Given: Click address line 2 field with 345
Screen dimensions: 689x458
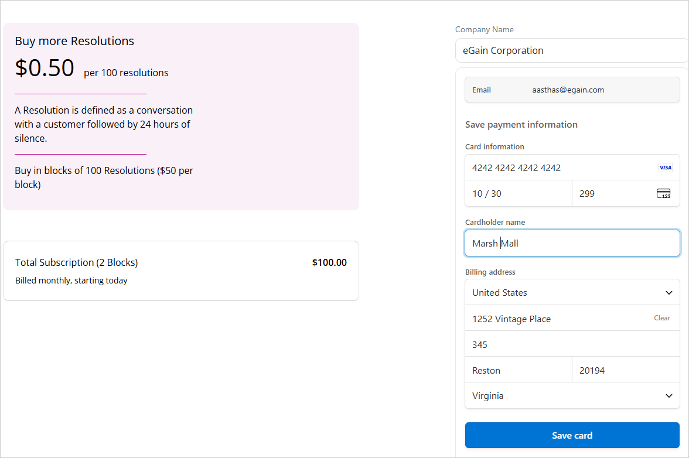Looking at the screenshot, I should point(572,345).
